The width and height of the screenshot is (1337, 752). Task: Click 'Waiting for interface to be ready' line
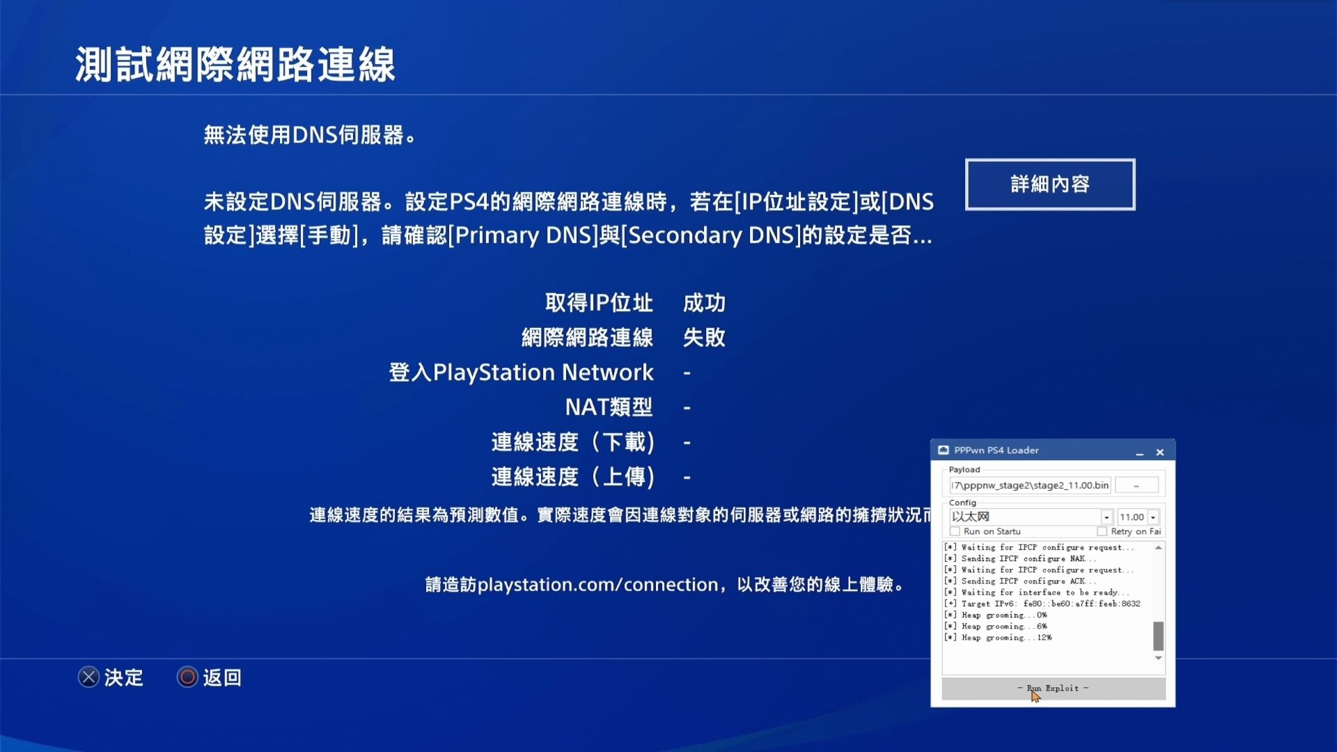click(x=1037, y=593)
